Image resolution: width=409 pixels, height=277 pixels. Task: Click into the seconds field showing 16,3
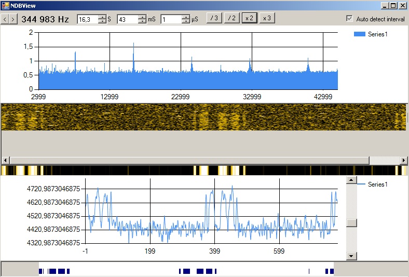[87, 19]
